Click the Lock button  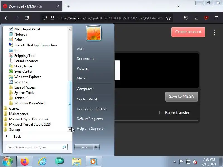pos(84,147)
